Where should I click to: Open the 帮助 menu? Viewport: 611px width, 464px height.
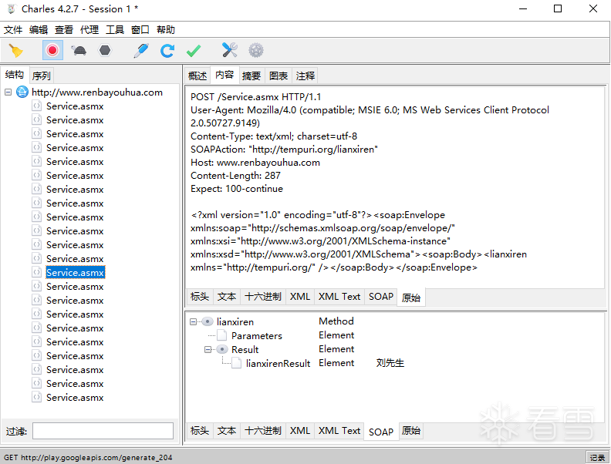coord(166,30)
